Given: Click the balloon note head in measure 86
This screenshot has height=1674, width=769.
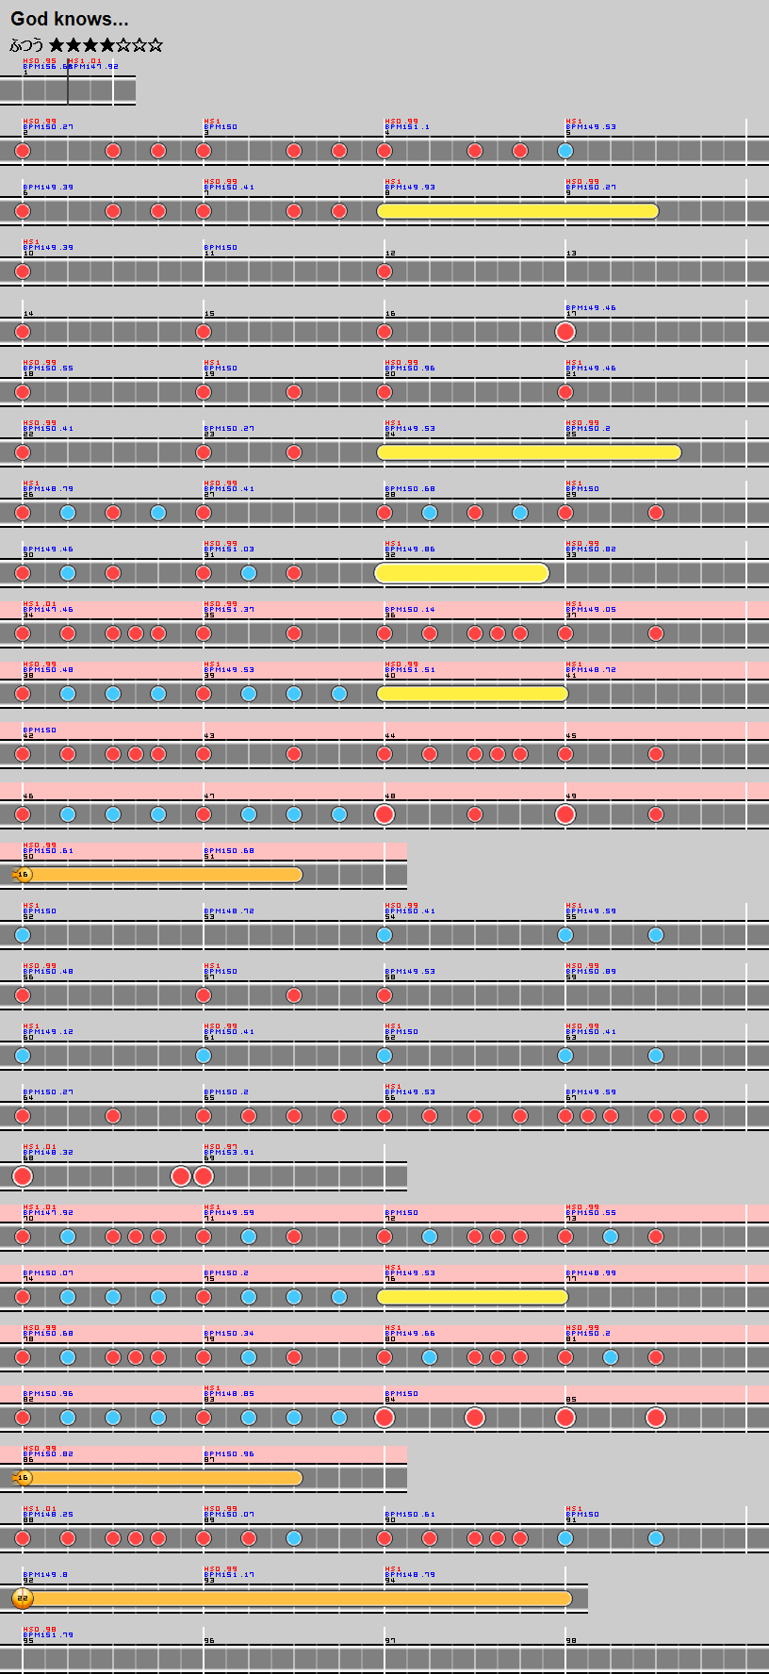Looking at the screenshot, I should [23, 1477].
